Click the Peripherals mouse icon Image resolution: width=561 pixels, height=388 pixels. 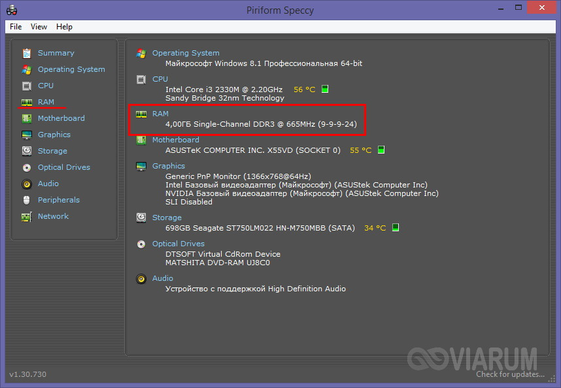(27, 200)
